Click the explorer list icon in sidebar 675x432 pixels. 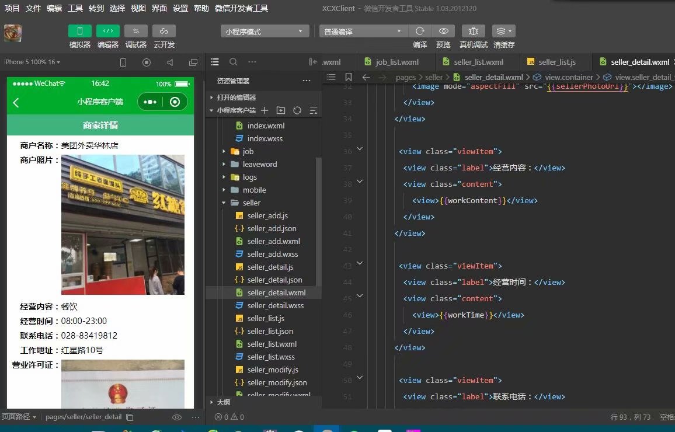tap(215, 62)
